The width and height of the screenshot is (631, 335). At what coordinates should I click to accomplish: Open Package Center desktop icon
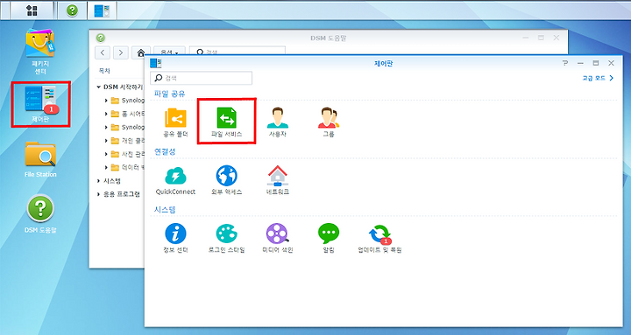point(39,52)
